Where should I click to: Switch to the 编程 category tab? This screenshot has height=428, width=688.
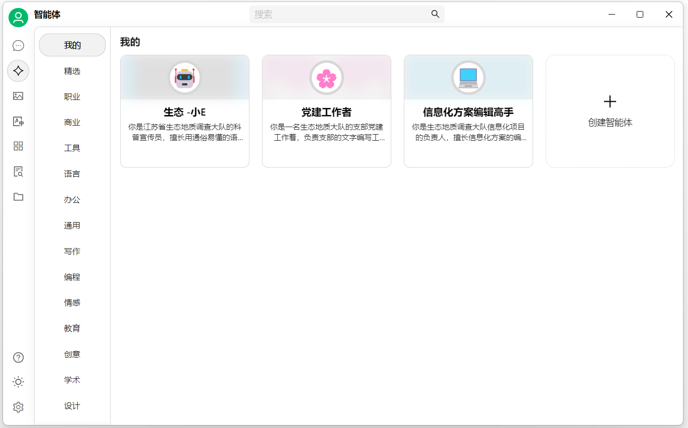tap(72, 277)
